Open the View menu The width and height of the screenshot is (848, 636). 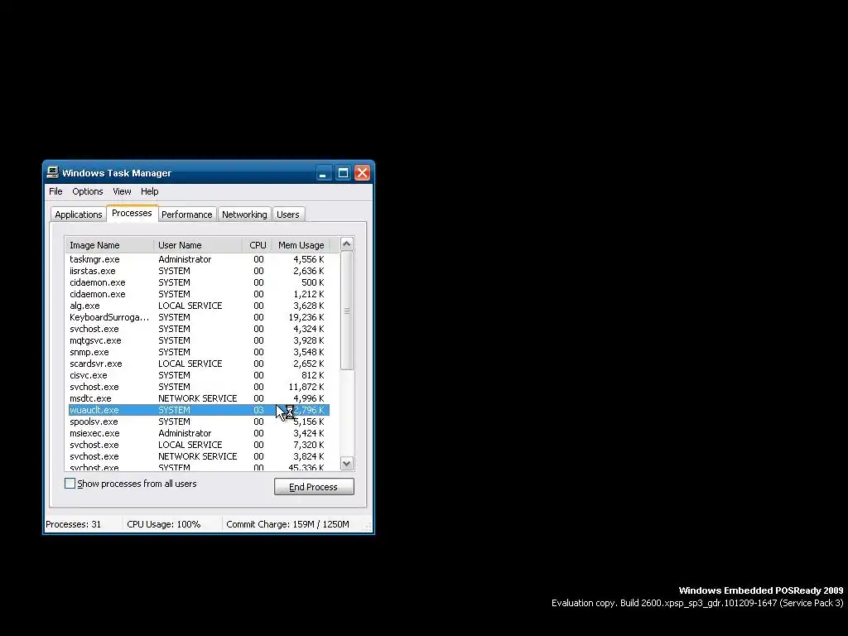click(122, 191)
